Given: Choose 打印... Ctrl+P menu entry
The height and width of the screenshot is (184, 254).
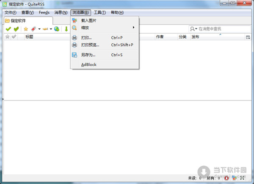Looking at the screenshot, I should pyautogui.click(x=105, y=38).
